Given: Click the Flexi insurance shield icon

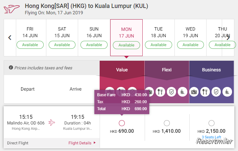Looking at the screenshot, I should tap(171, 92).
